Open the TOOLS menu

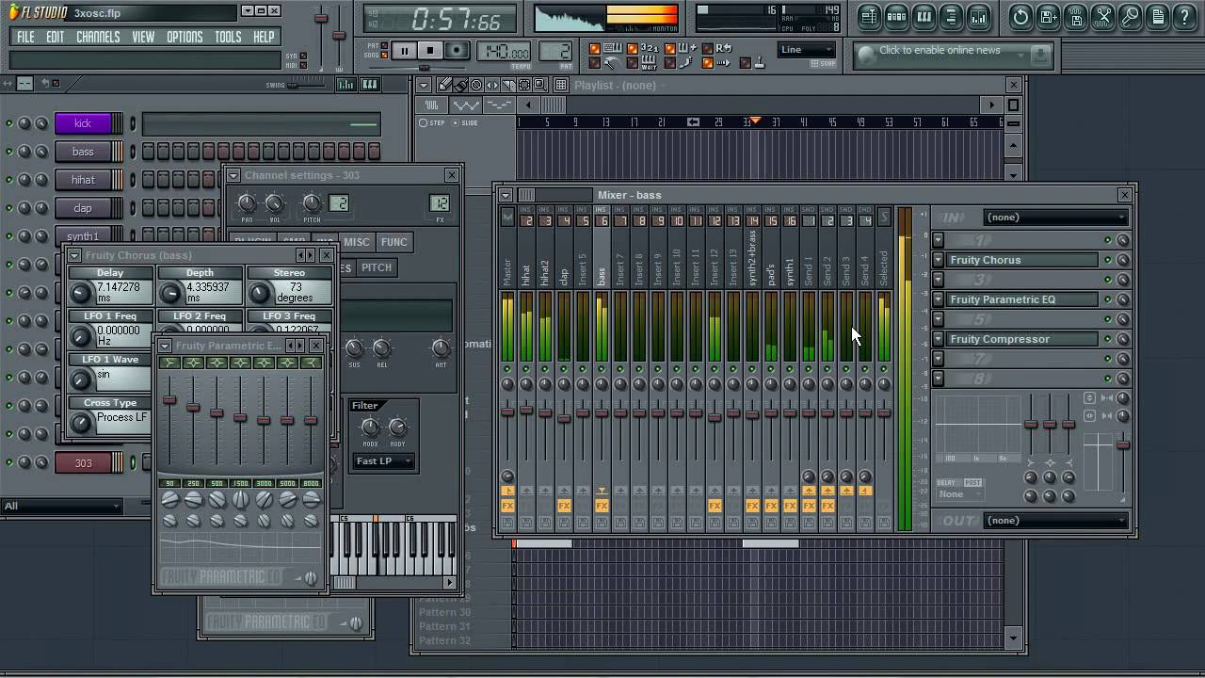(228, 37)
